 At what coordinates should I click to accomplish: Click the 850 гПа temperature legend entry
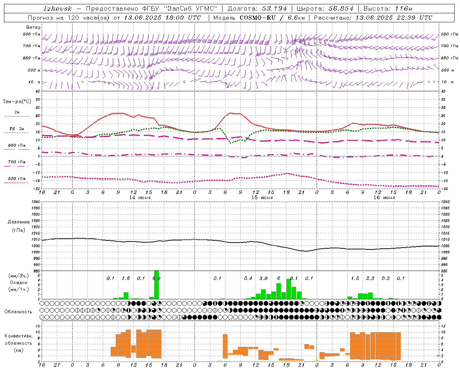(x=17, y=146)
